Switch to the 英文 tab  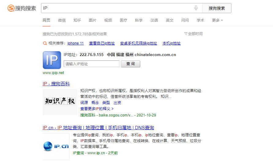click(170, 20)
